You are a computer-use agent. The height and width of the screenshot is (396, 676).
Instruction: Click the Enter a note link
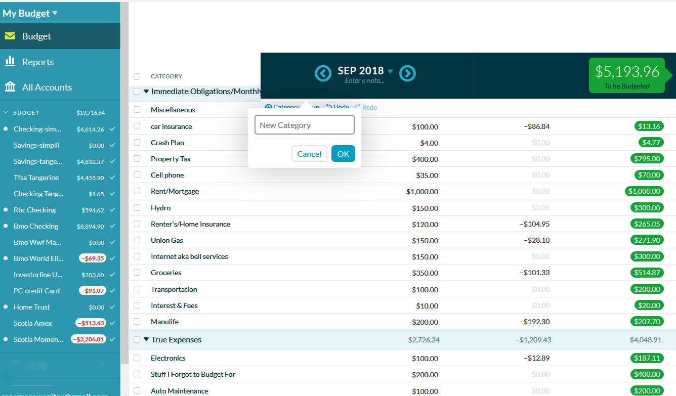click(x=364, y=81)
